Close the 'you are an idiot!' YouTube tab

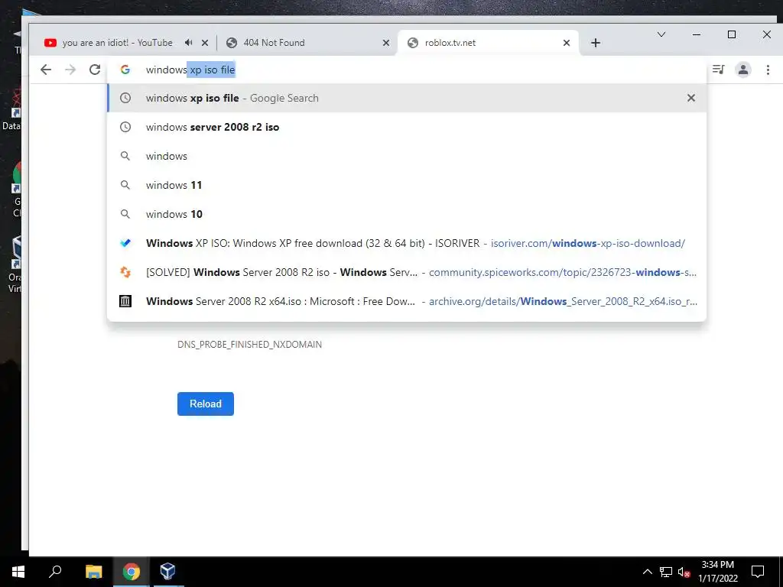coord(205,43)
